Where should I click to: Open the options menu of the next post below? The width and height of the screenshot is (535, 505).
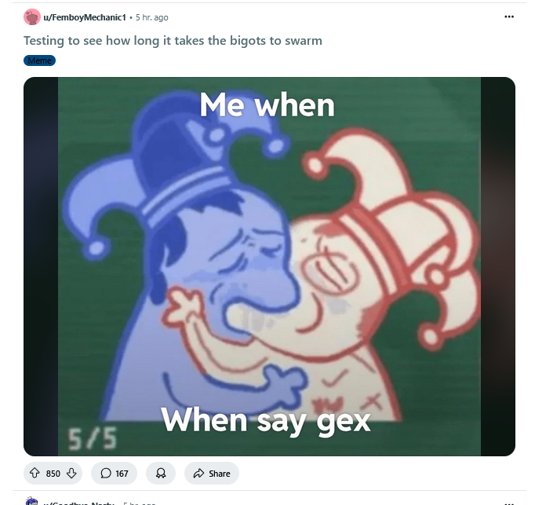[x=509, y=503]
